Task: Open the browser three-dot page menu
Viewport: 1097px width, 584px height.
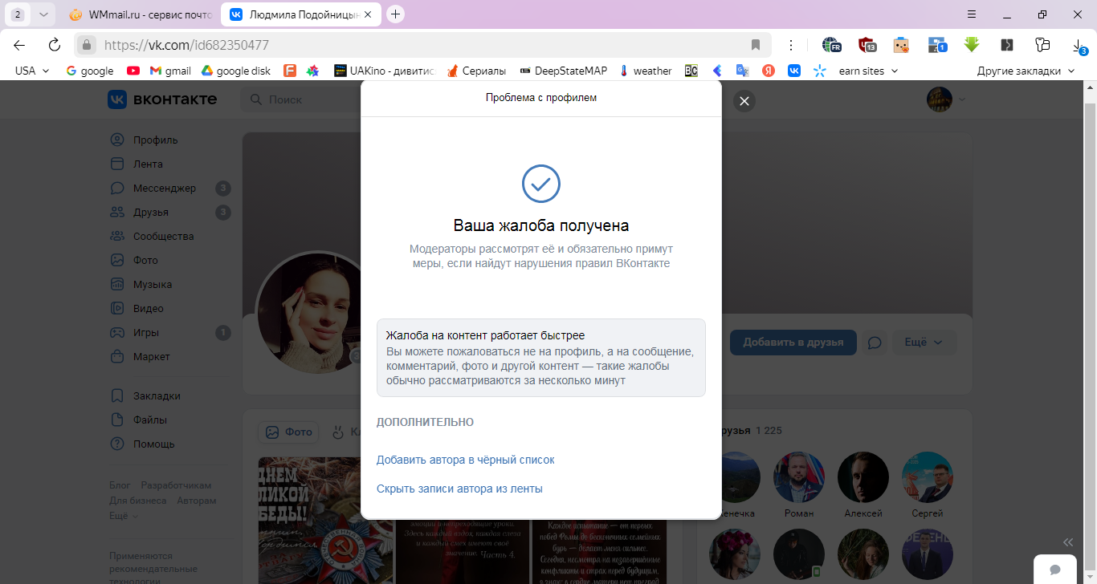Action: tap(791, 45)
